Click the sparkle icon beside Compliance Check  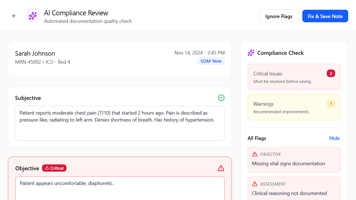[x=251, y=53]
